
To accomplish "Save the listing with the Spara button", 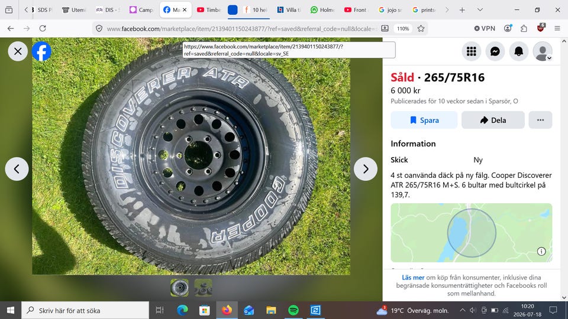I will (424, 120).
